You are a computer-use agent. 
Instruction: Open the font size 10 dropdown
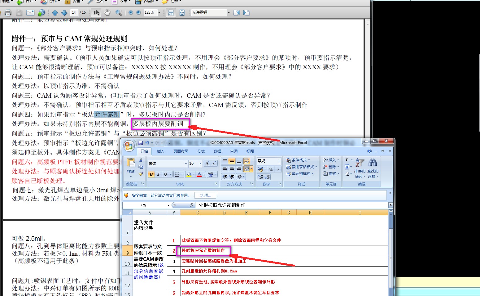200,164
